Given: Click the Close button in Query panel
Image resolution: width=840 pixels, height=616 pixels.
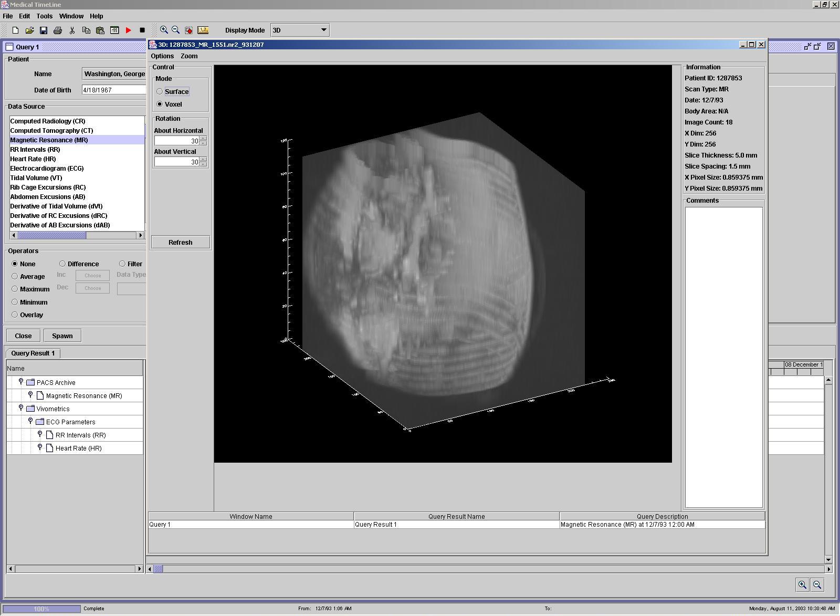Looking at the screenshot, I should pos(23,336).
